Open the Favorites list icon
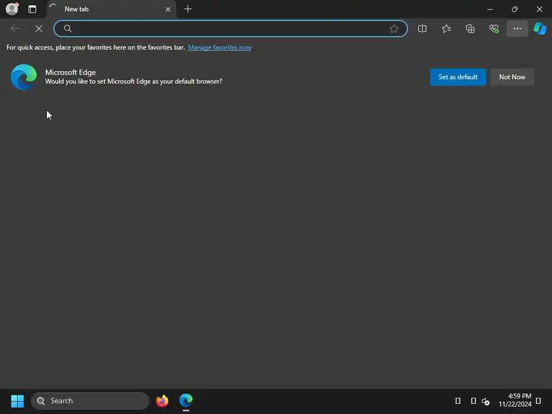Screen dimensions: 552x414 (446, 29)
